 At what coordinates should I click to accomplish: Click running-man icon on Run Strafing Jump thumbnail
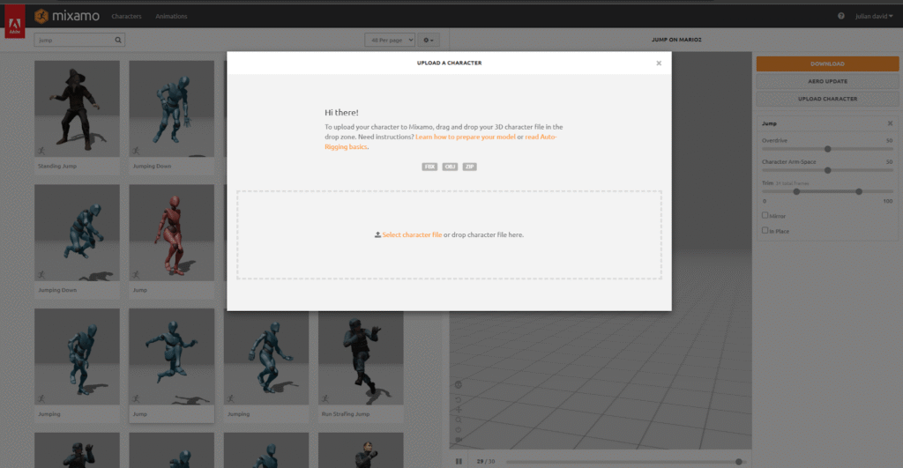click(325, 398)
